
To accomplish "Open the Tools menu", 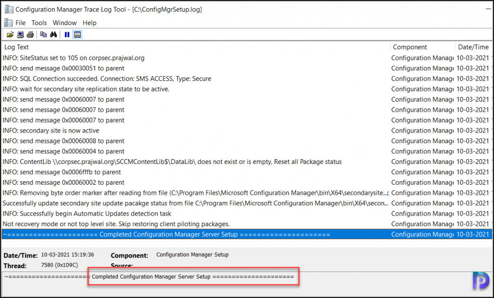I will pyautogui.click(x=39, y=23).
